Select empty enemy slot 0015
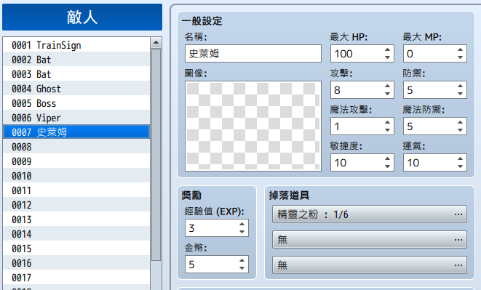Viewport: 481px width, 290px height. 76,249
